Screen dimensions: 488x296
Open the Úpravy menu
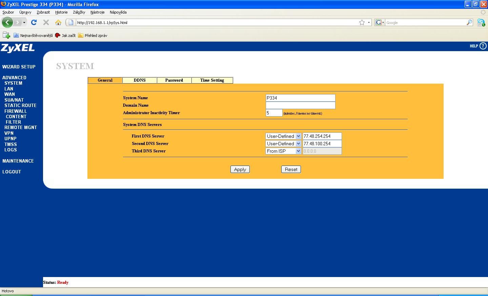coord(25,12)
